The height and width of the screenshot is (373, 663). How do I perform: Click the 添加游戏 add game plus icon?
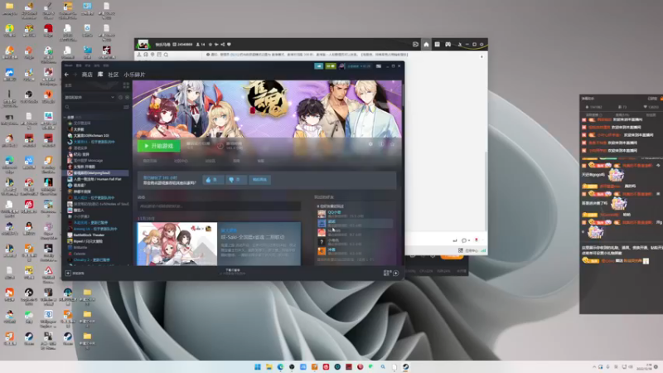tap(68, 274)
